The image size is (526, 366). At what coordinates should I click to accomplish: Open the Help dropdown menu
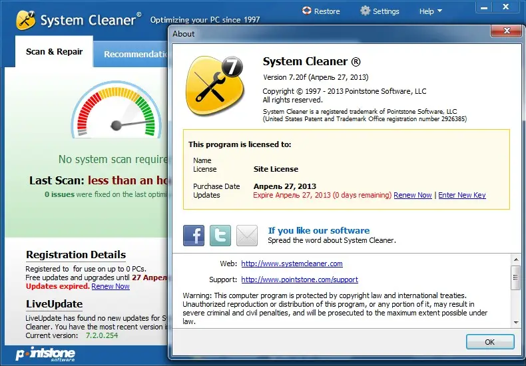(x=430, y=11)
